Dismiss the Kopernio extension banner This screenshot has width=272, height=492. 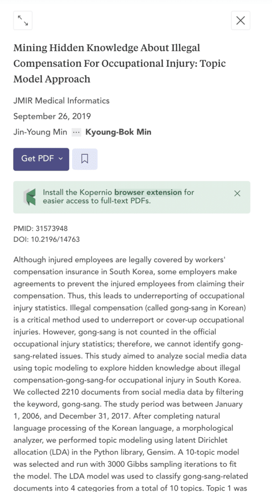tap(237, 193)
